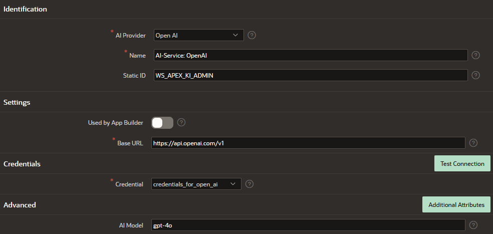Click the AI Model field containing gpt-4o
This screenshot has height=234, width=493.
[308, 225]
